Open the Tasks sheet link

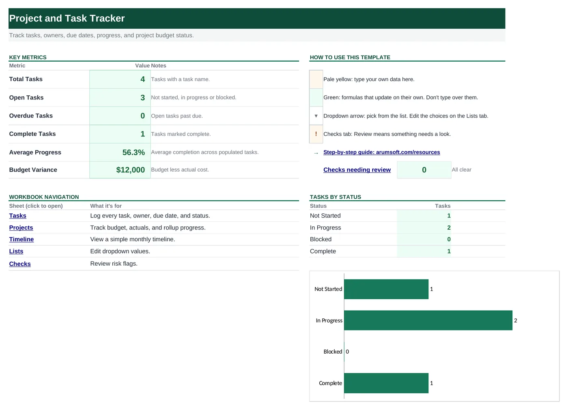[18, 216]
